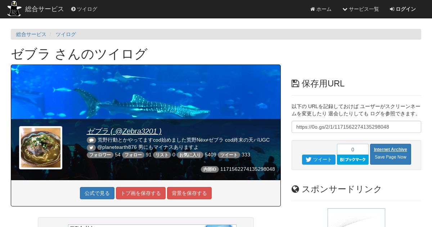
Task: Select 総合サービス breadcrumb link
Action: (31, 34)
